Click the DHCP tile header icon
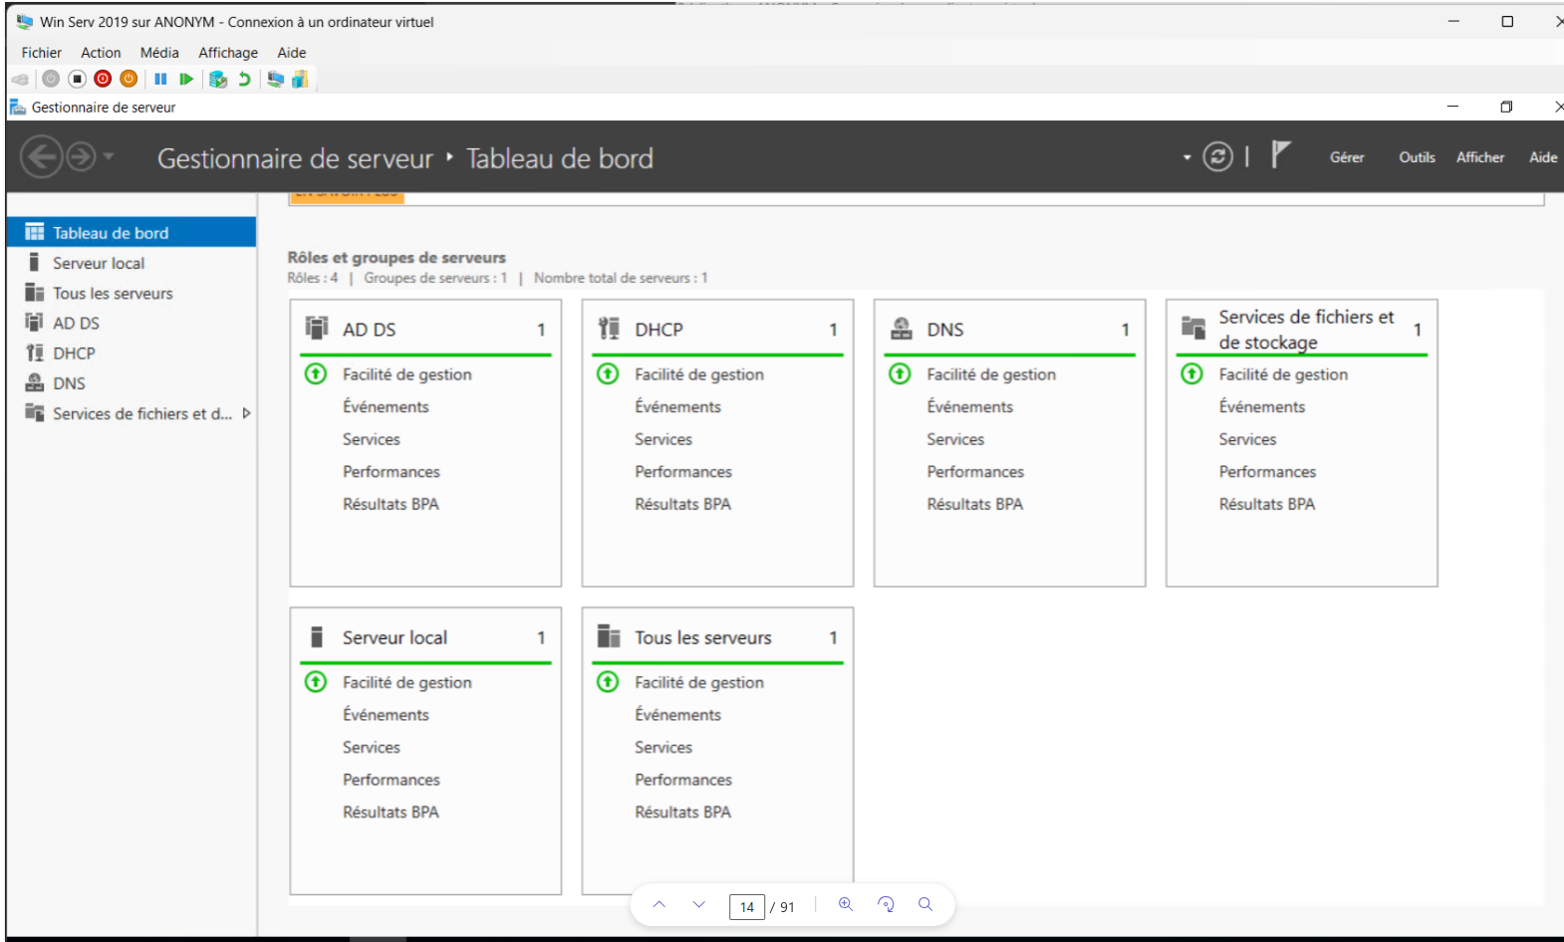Screen dimensions: 1564x942 coord(609,328)
